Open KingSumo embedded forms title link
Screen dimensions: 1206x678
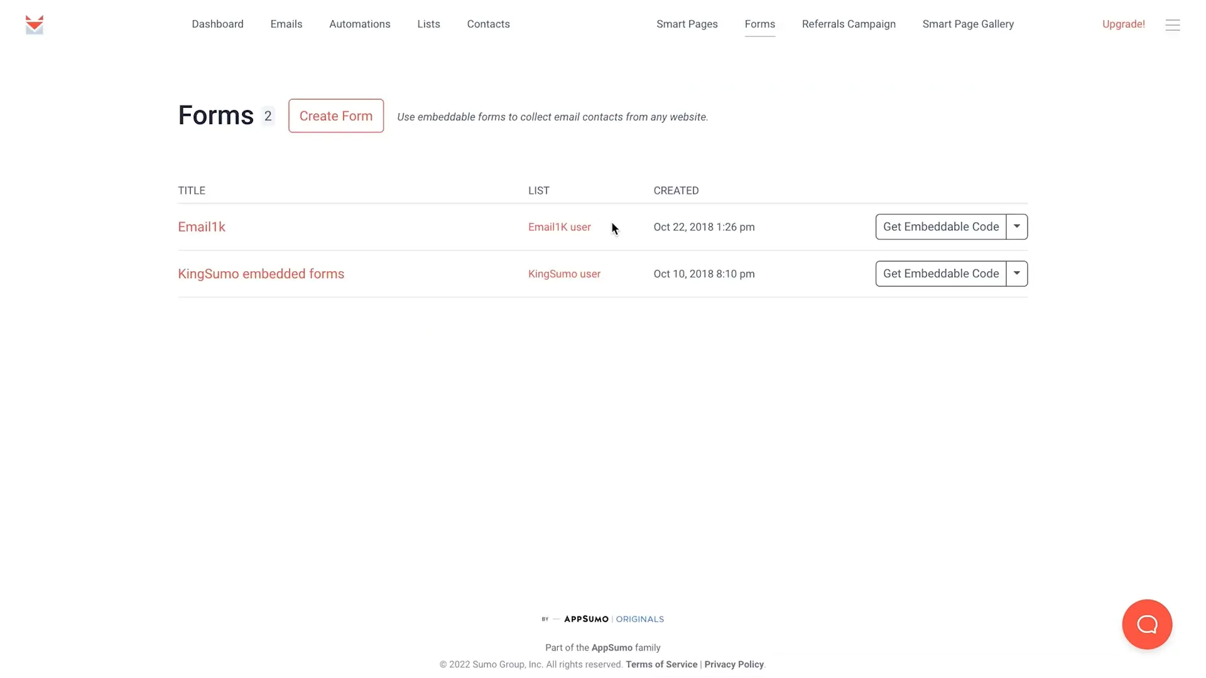pyautogui.click(x=261, y=274)
